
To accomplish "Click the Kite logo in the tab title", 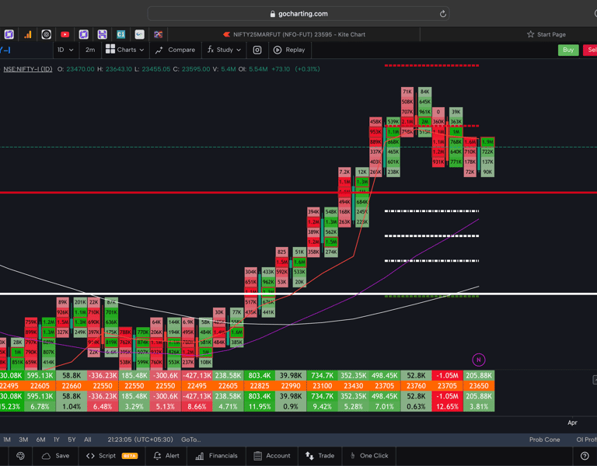I will 226,35.
